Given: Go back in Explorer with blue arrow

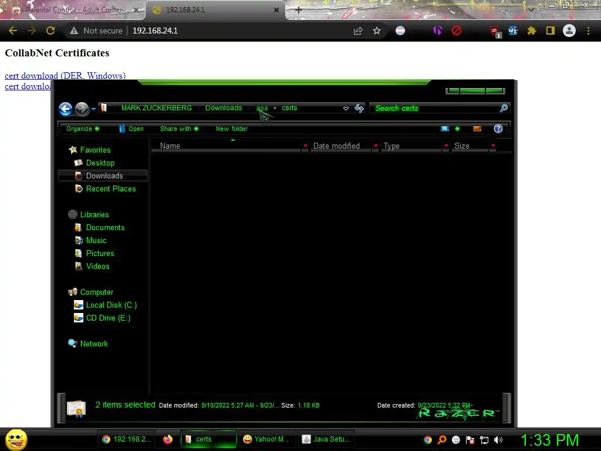Looking at the screenshot, I should click(x=66, y=109).
